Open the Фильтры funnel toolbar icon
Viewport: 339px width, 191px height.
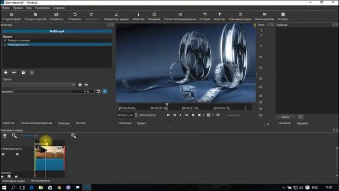(219, 14)
